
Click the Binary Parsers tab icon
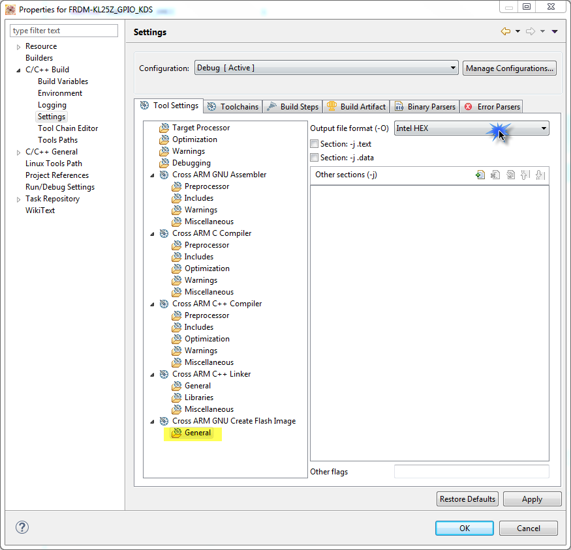point(399,106)
